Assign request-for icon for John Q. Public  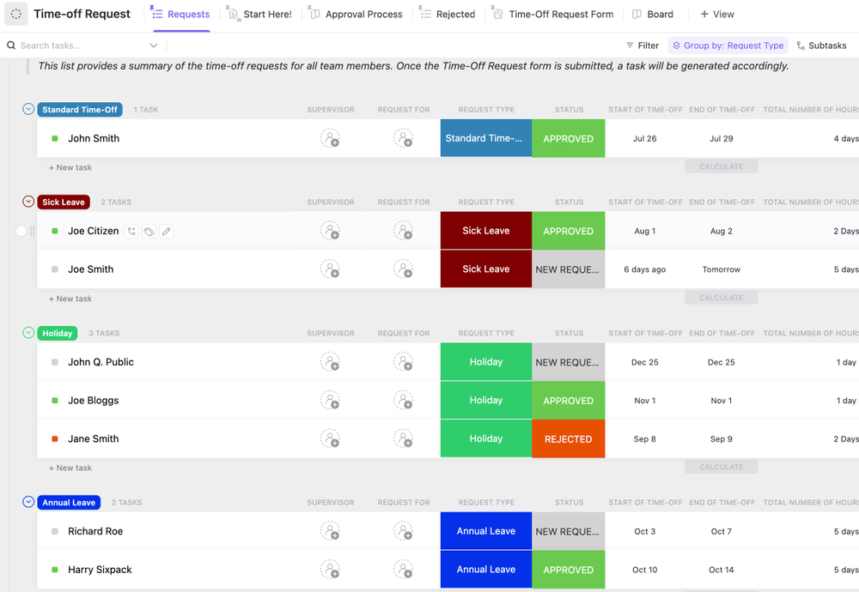(x=403, y=362)
